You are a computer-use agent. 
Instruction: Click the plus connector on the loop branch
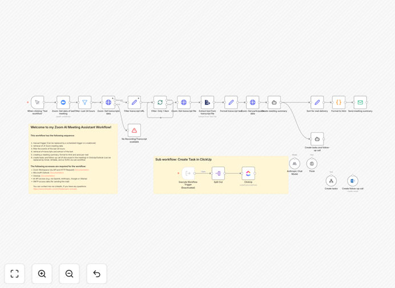160,117
